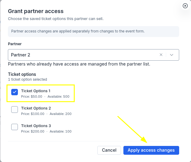
Task: Click the 1 ticket option selected counter
Action: point(28,79)
